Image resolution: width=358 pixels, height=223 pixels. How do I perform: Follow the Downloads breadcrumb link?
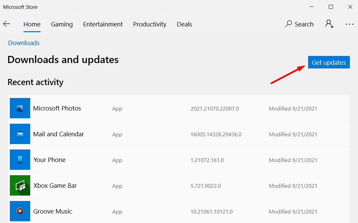click(x=24, y=43)
